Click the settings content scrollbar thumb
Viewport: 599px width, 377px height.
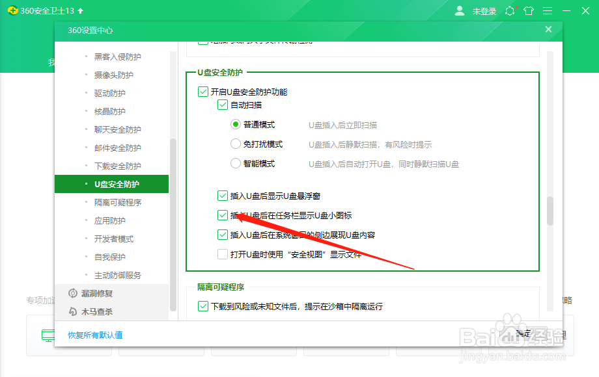coord(550,211)
